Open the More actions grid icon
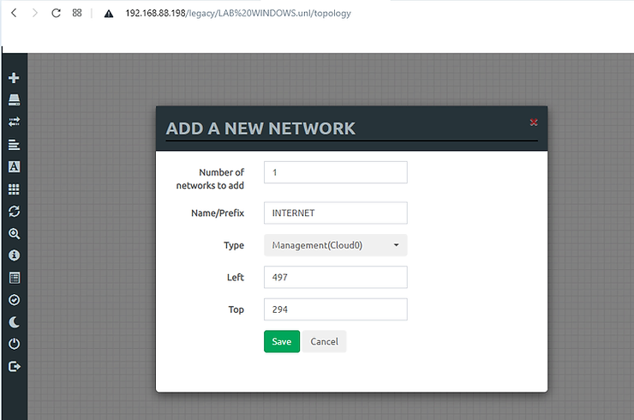This screenshot has width=634, height=420. point(15,189)
